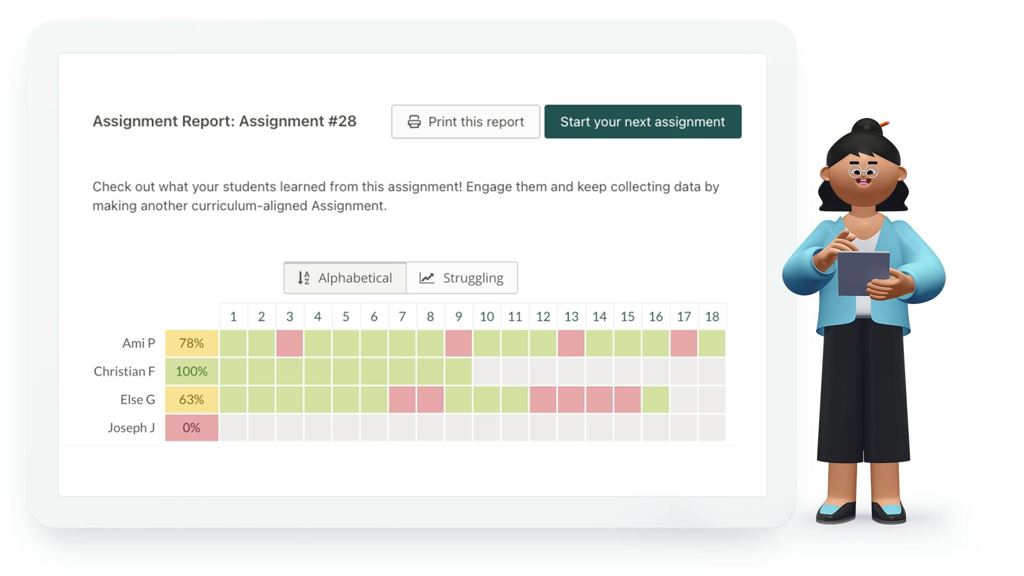Viewport: 1024px width, 576px height.
Task: Click the sort/filter icon on Alphabetical
Action: pyautogui.click(x=304, y=277)
